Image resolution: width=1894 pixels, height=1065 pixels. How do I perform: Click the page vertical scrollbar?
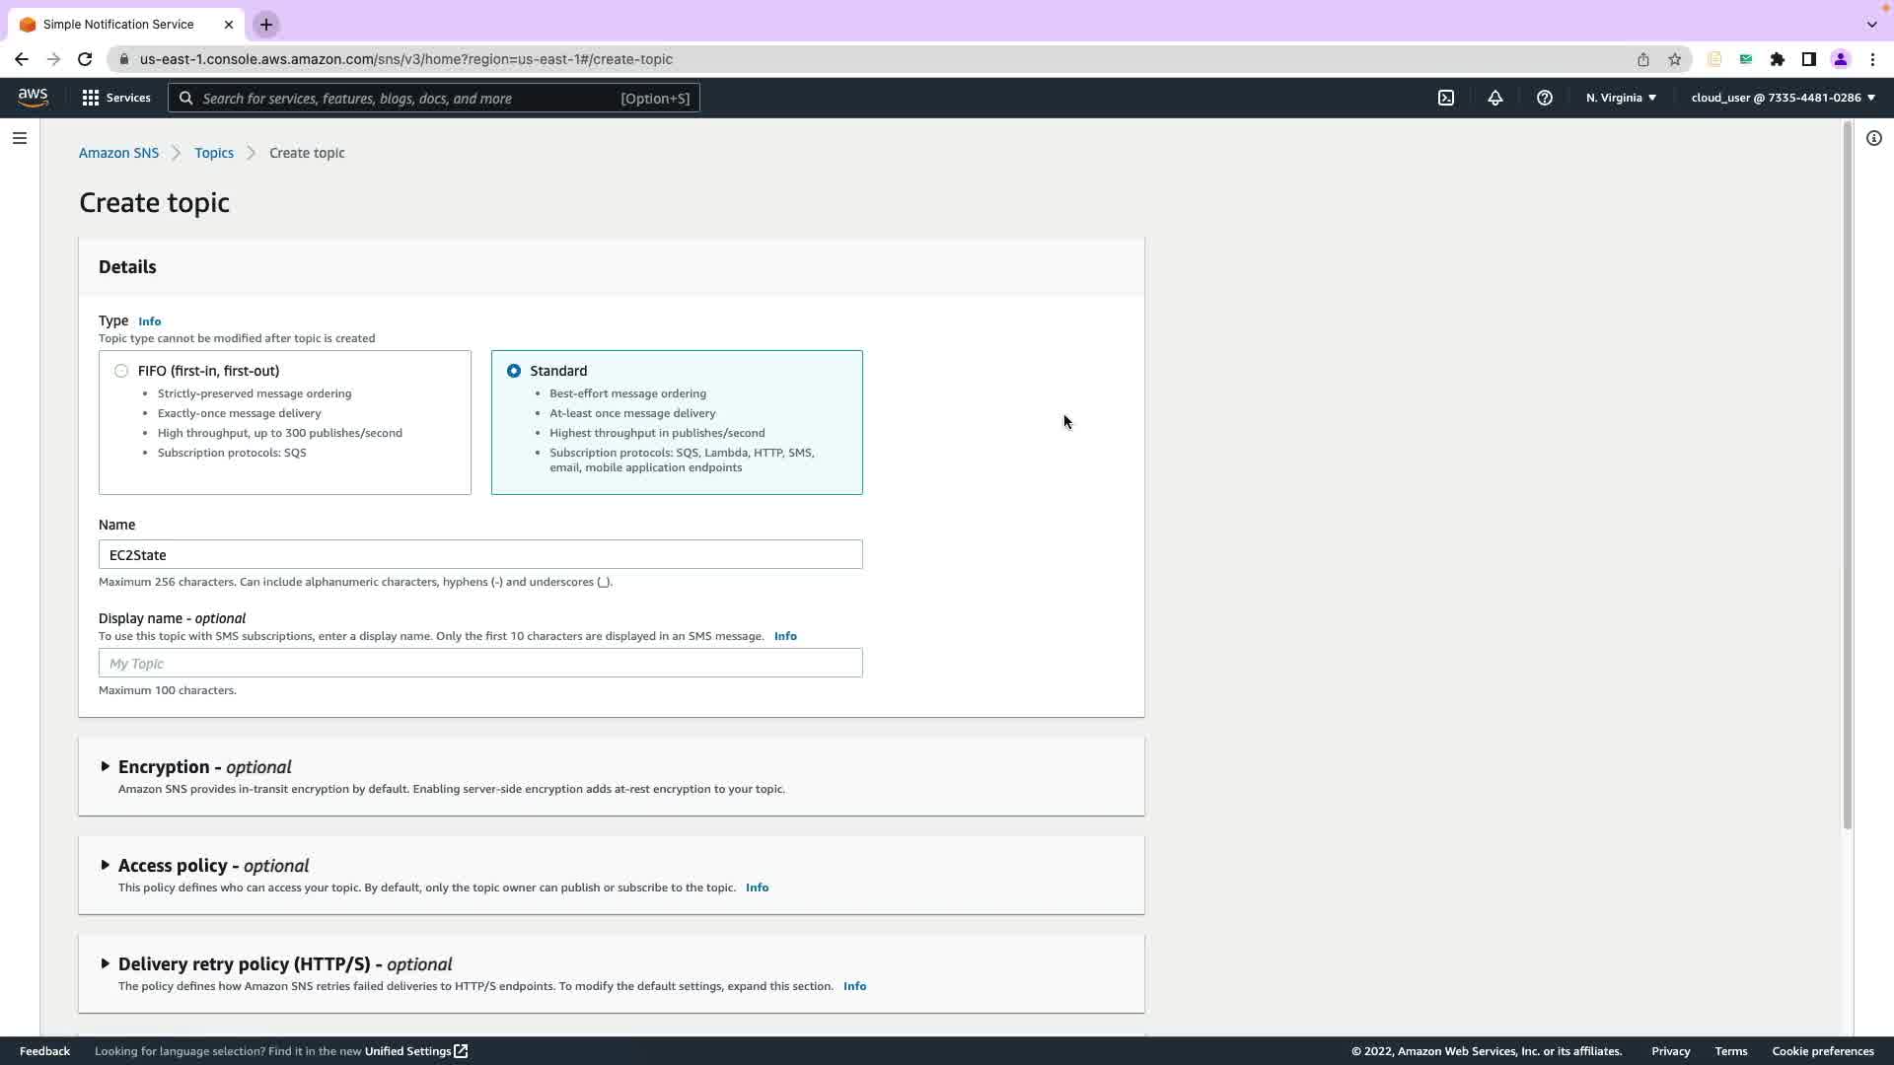pyautogui.click(x=1847, y=473)
